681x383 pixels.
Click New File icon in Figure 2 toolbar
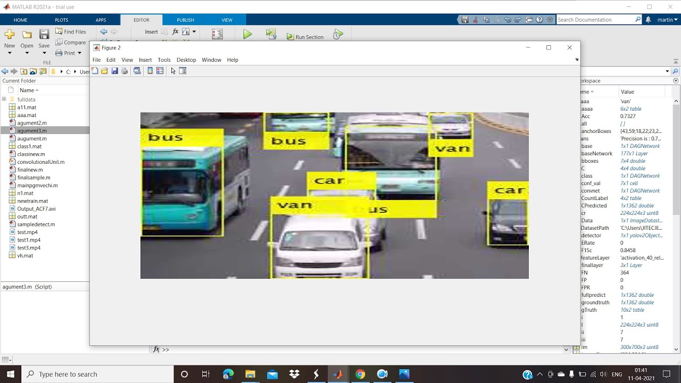95,71
